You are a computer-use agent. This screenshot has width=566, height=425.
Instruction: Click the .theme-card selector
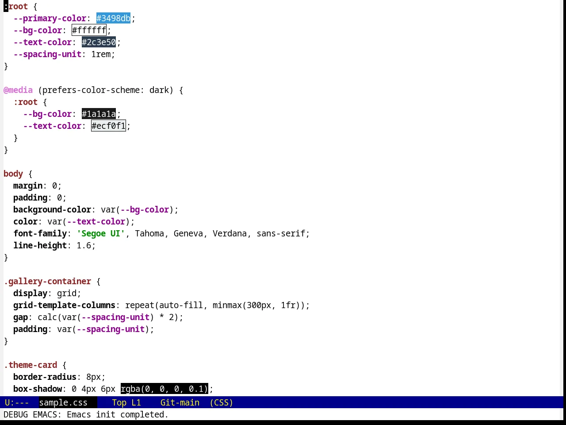click(30, 365)
